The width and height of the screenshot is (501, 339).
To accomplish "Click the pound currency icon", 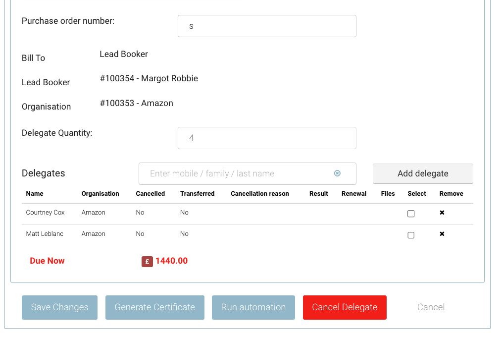I will (147, 261).
